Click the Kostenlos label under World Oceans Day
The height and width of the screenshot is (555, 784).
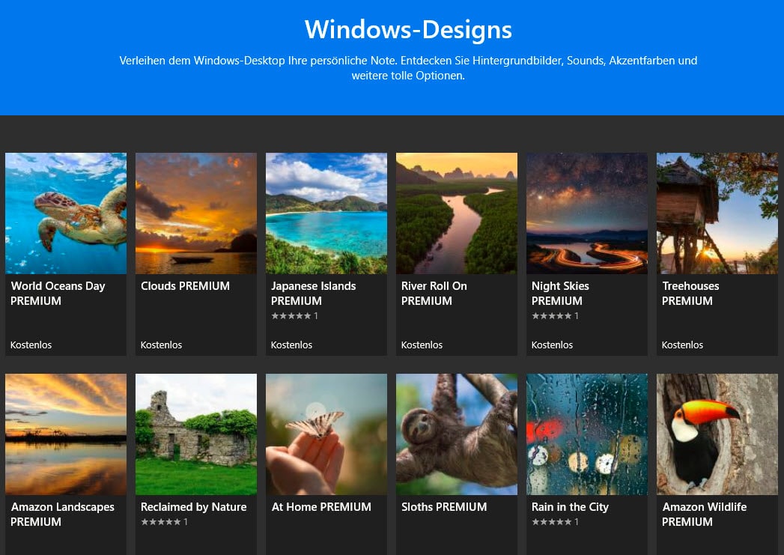click(x=30, y=345)
